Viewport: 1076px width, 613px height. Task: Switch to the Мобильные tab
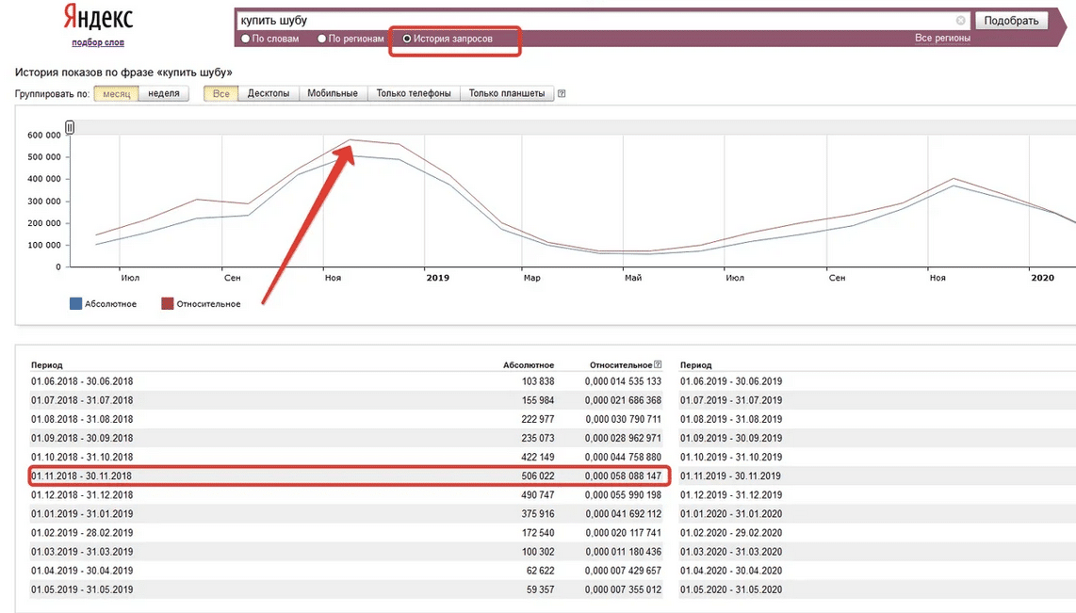[333, 94]
